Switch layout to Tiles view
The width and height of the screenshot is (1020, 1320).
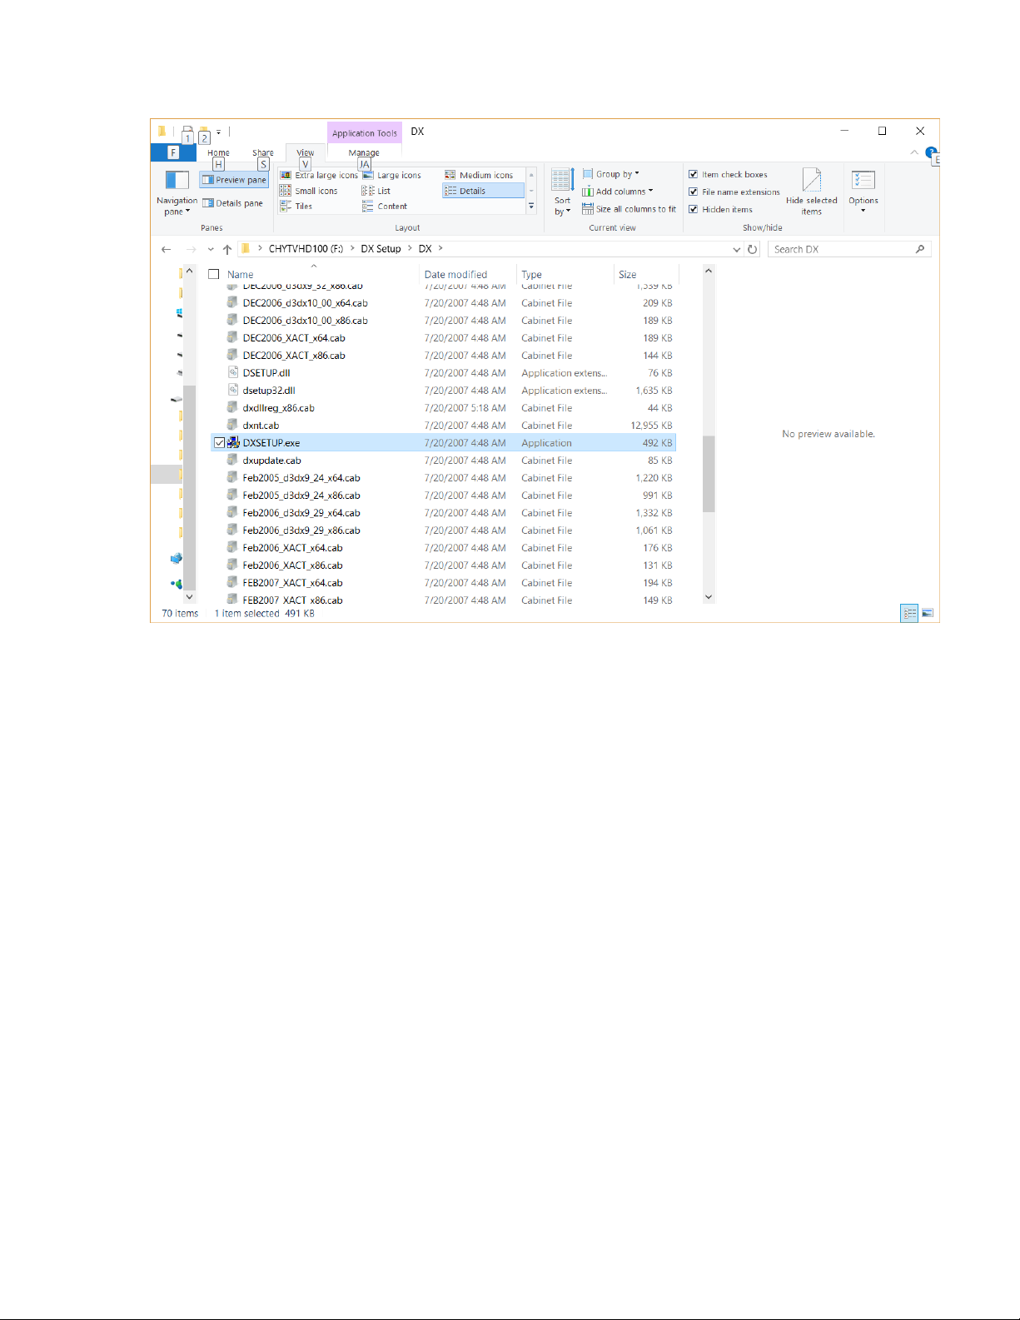coord(296,206)
